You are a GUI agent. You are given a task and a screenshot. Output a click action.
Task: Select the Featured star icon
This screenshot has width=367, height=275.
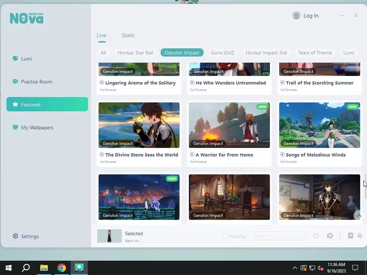[x=15, y=104]
